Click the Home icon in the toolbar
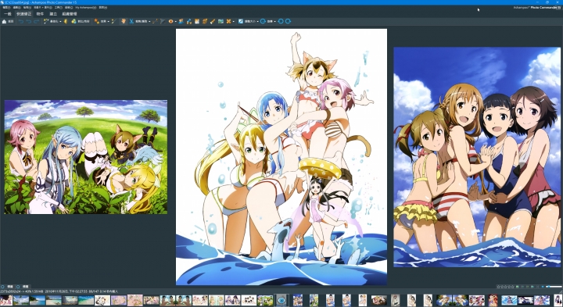 coord(5,22)
